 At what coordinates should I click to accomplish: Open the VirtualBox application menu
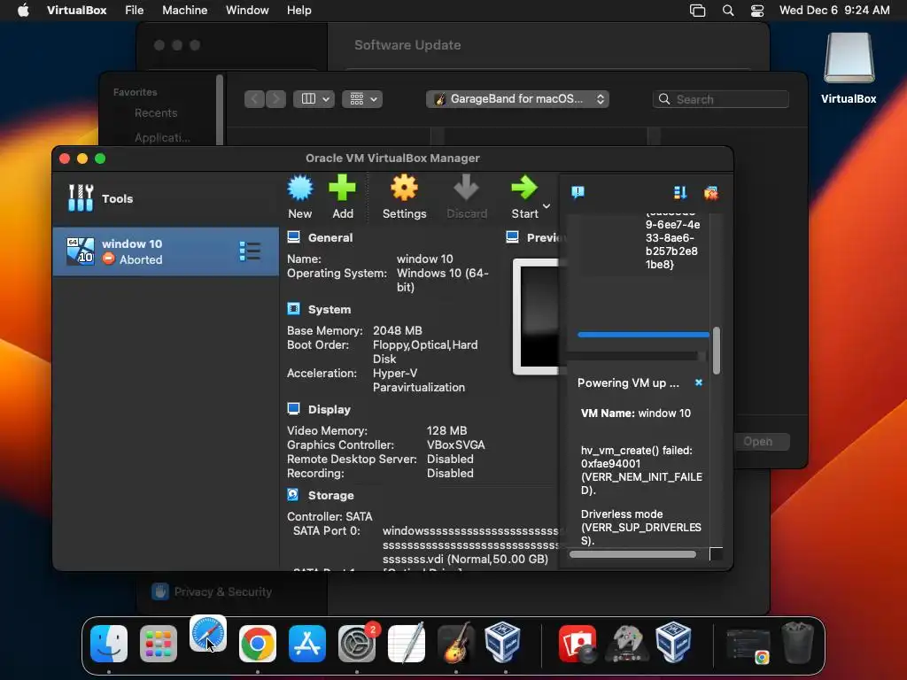(76, 10)
